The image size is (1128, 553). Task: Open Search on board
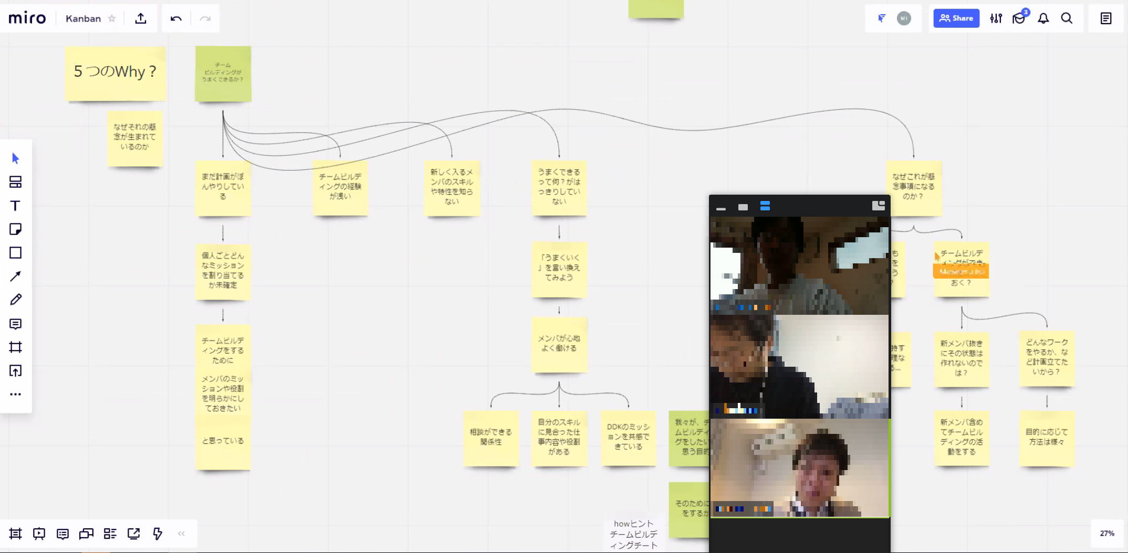point(1067,18)
